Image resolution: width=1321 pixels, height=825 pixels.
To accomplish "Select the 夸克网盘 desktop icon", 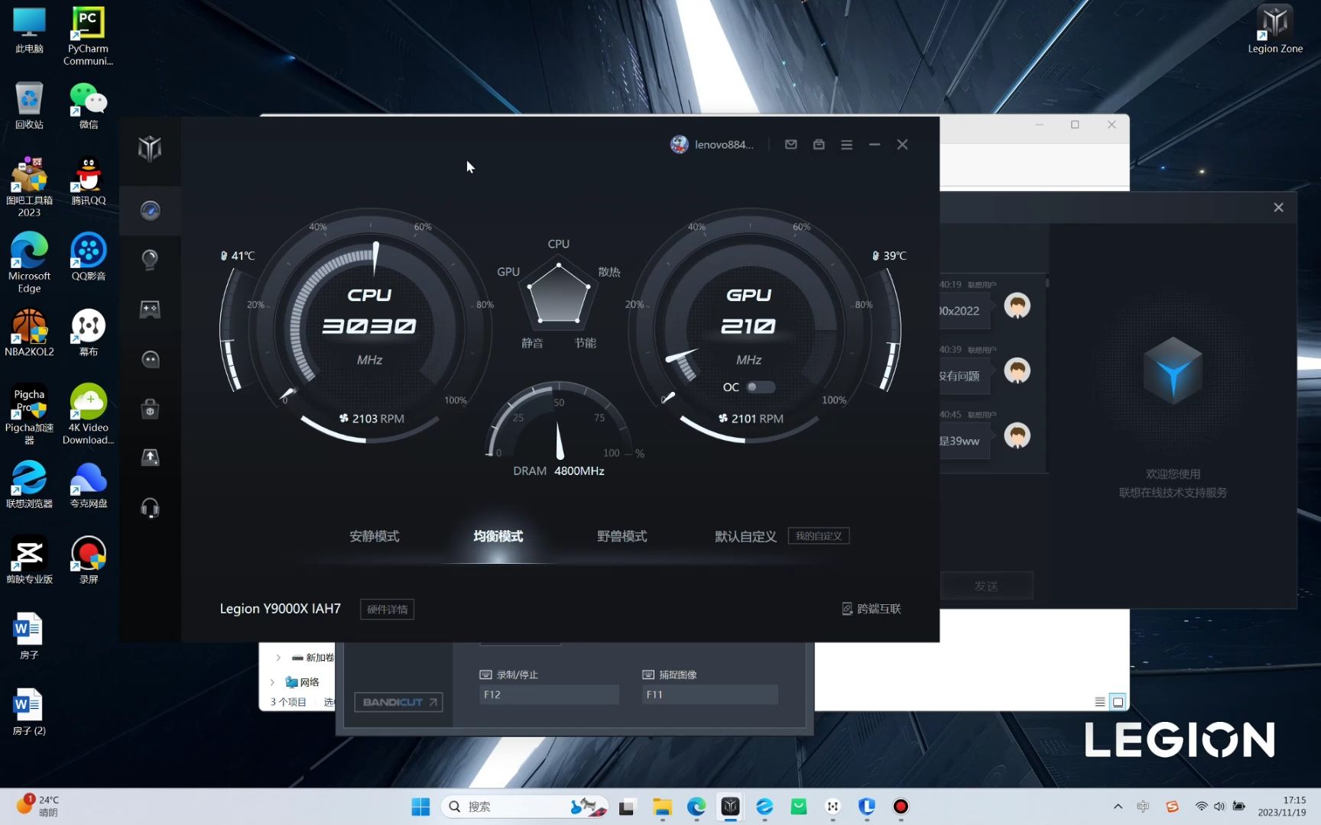I will pyautogui.click(x=88, y=484).
